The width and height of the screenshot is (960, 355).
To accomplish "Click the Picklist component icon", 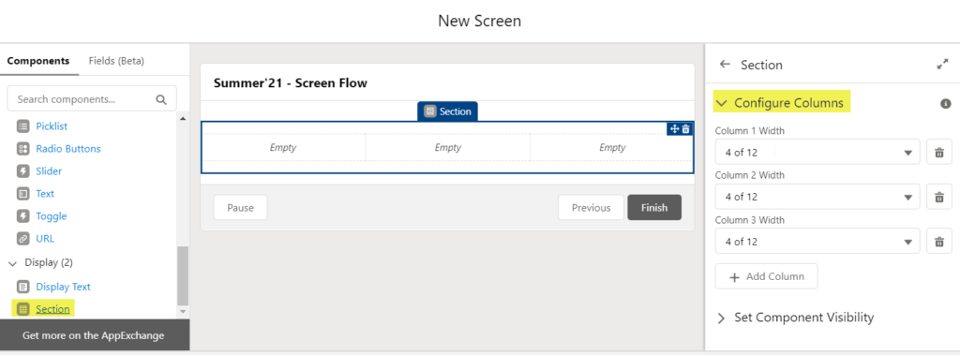I will click(x=23, y=126).
